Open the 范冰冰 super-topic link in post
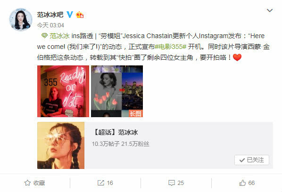Image resolution: width=282 pixels, height=192 pixels. pos(59,36)
